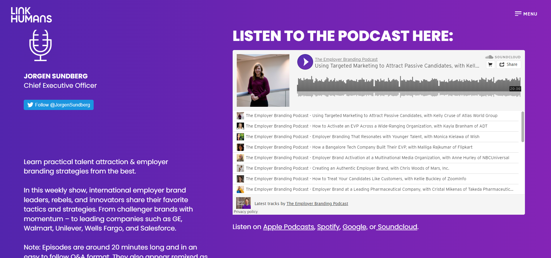Select the Kayla Branham of ADT track
Viewport: 551px width, 258px height.
click(366, 126)
